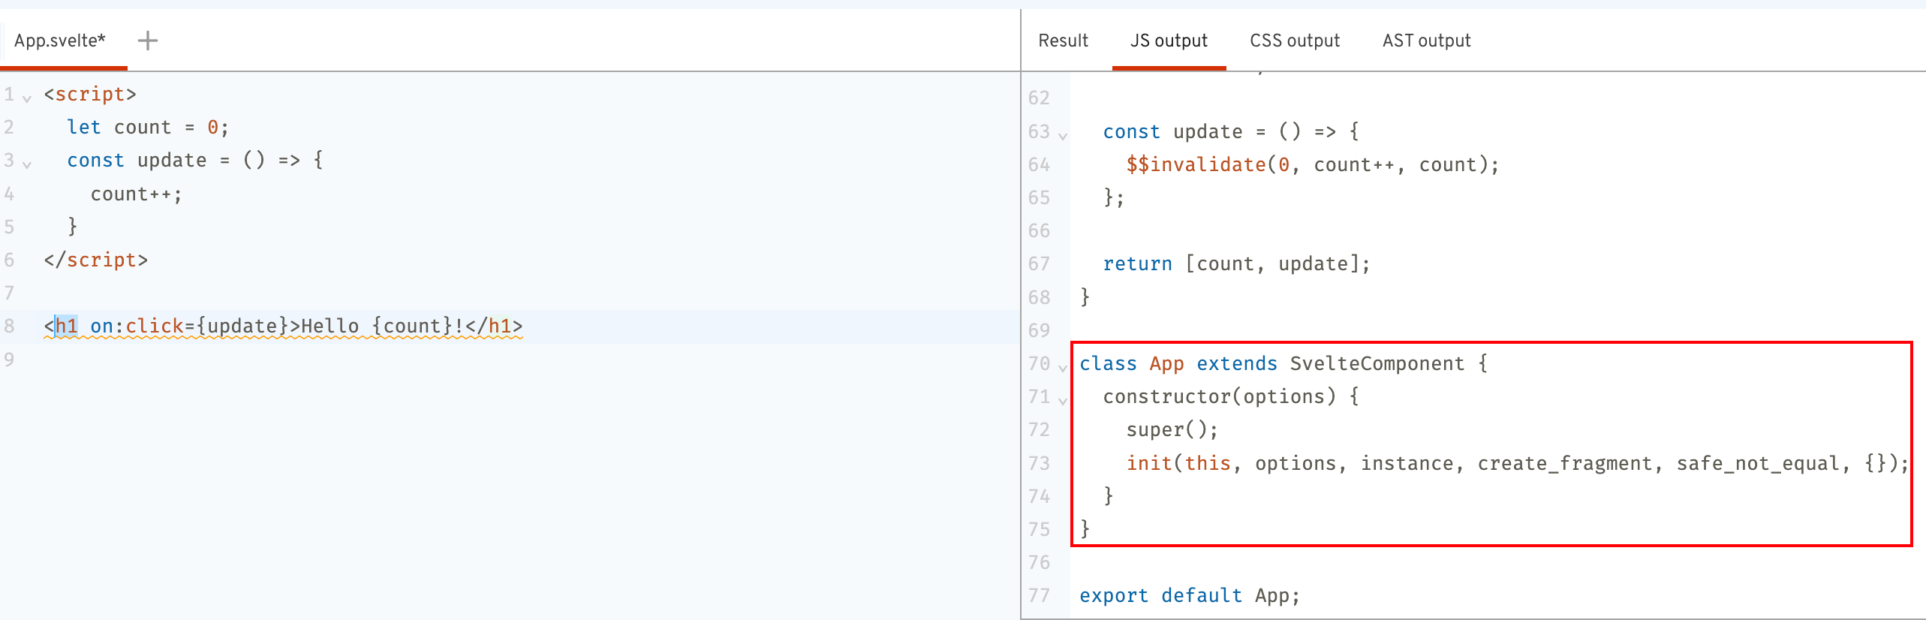Viewport: 1926px width, 620px height.
Task: Fold the App class at line 70
Action: coord(1063,368)
